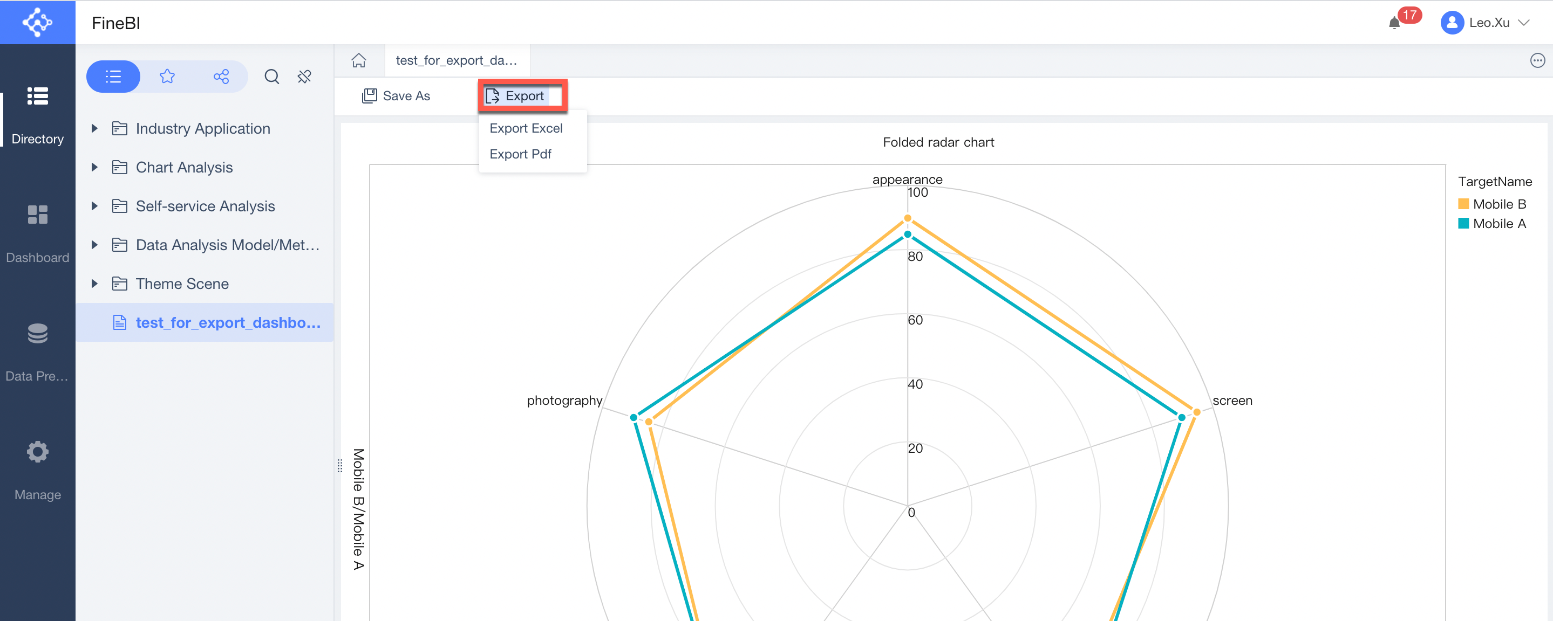The image size is (1553, 621).
Task: Open the Directory panel icon
Action: [37, 96]
